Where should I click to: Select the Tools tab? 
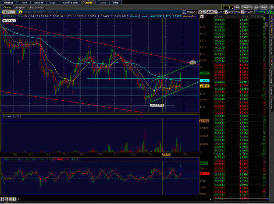coord(102,3)
